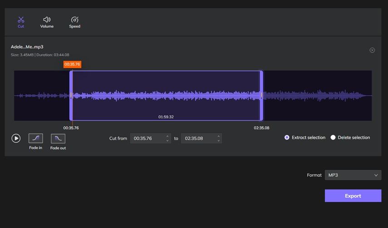Screen dimensions: 388x228
Task: Open the Cut tool tab
Action: click(x=21, y=22)
